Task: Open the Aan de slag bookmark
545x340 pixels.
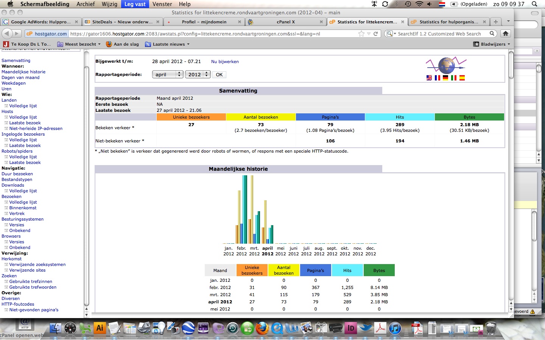Action: tap(122, 44)
